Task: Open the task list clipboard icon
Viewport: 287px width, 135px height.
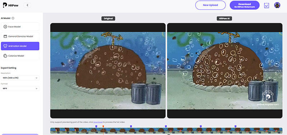Action: pyautogui.click(x=267, y=5)
